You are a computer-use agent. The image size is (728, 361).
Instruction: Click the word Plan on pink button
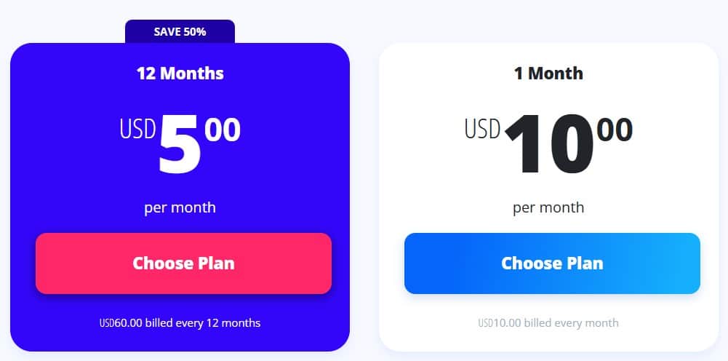pyautogui.click(x=216, y=263)
